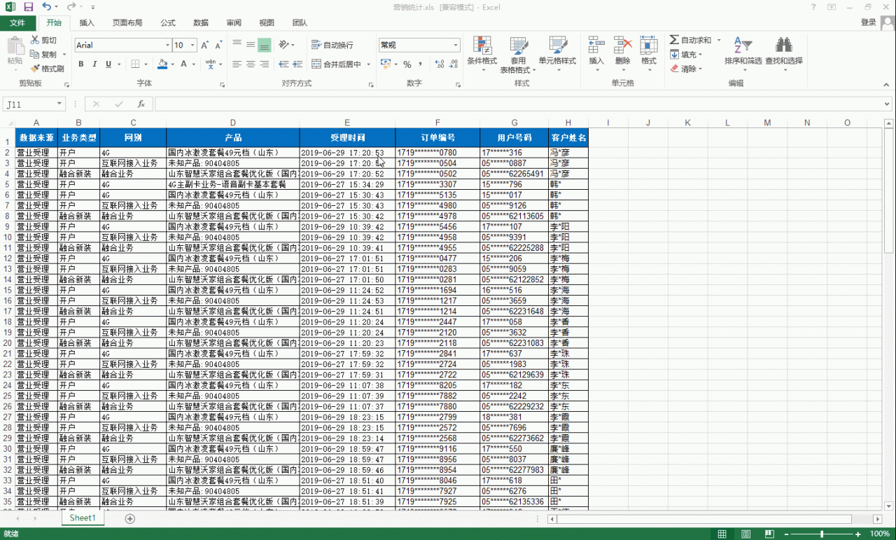Click the Login (登录) link
896x540 pixels.
click(869, 22)
